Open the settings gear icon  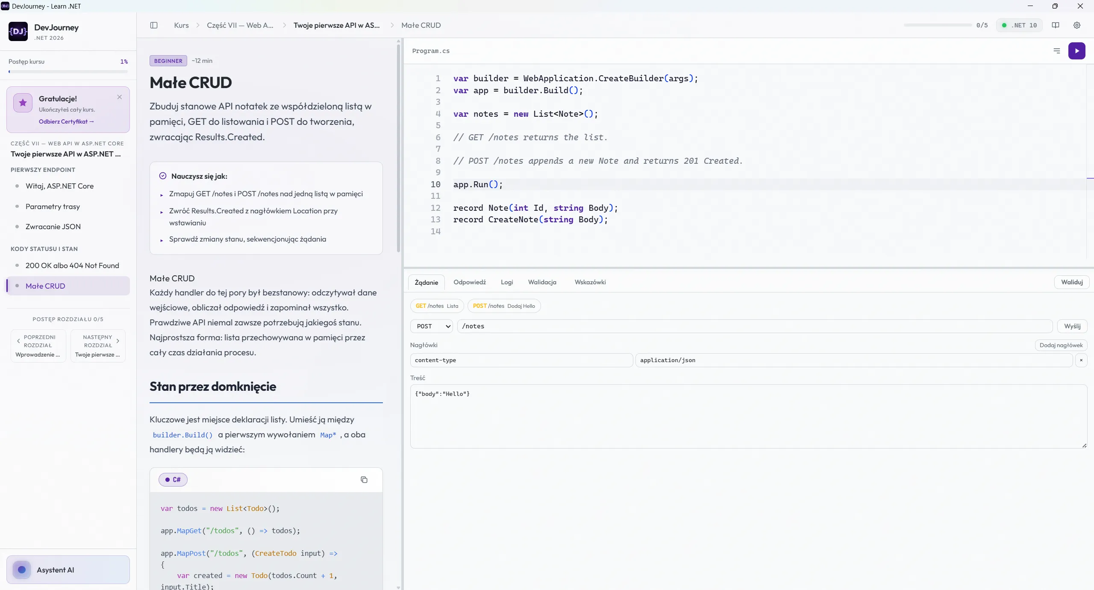click(x=1077, y=25)
